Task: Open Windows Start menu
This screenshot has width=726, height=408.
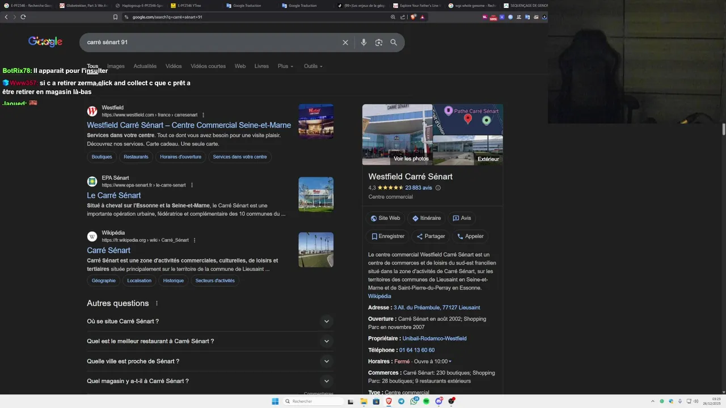Action: coord(275,401)
